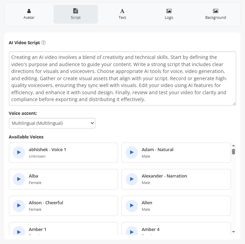This screenshot has height=244, width=245.
Task: Select the Script tab
Action: [x=75, y=14]
